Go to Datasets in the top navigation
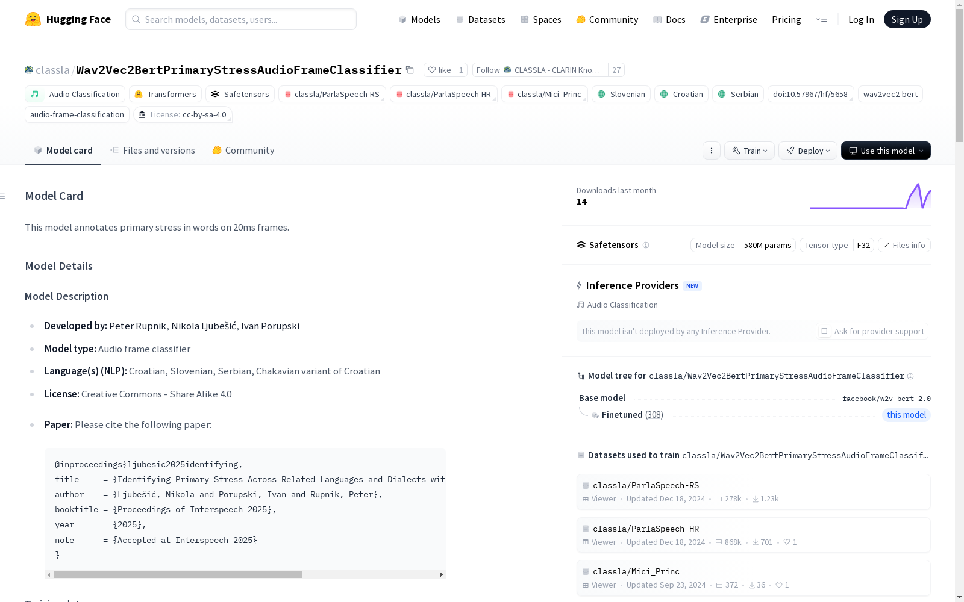Viewport: 964px width, 602px height. pos(480,19)
